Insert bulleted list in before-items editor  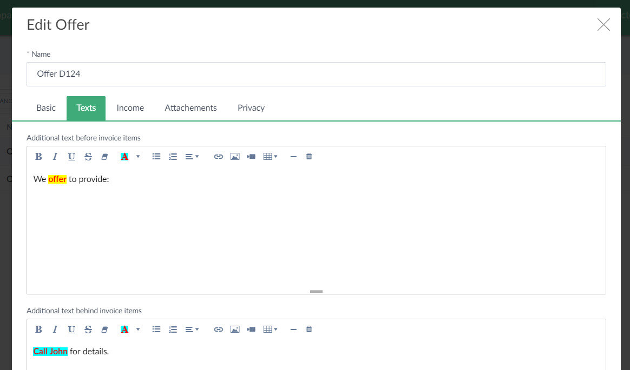tap(156, 156)
